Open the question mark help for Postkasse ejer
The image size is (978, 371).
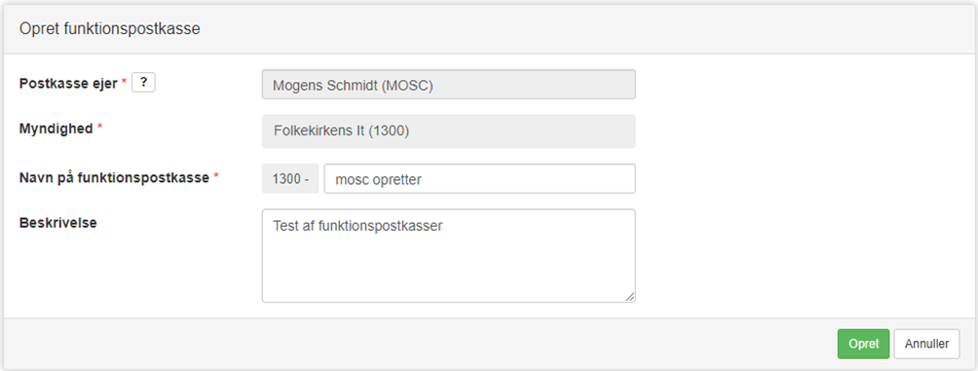[143, 83]
